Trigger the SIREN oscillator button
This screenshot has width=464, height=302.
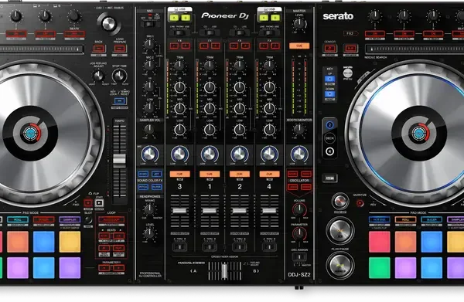coord(306,187)
